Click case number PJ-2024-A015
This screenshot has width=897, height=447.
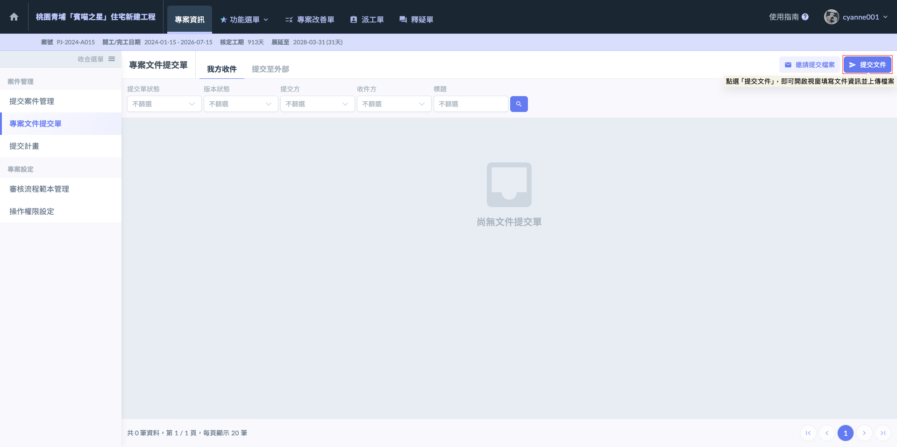[76, 42]
